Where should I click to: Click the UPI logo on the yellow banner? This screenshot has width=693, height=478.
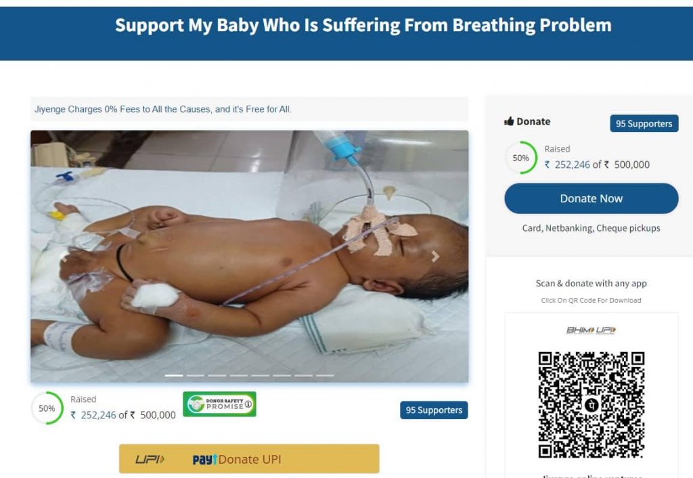point(150,460)
